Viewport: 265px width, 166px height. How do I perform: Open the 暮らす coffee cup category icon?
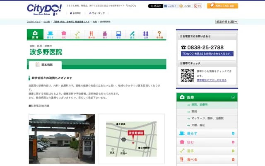click(x=50, y=34)
